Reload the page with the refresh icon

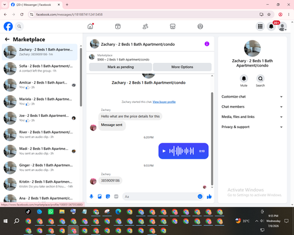tap(22, 15)
